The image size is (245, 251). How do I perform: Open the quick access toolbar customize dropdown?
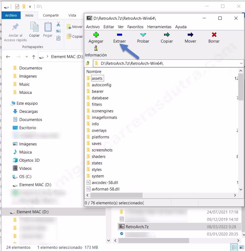30,7
